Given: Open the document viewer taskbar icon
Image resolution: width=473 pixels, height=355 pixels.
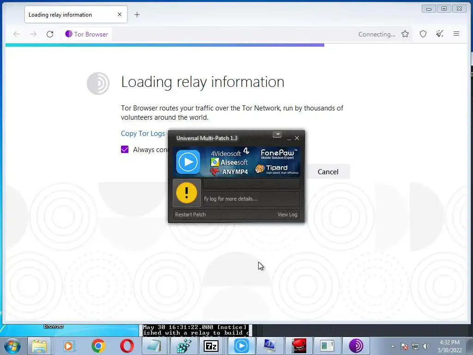Looking at the screenshot, I should click(327, 346).
